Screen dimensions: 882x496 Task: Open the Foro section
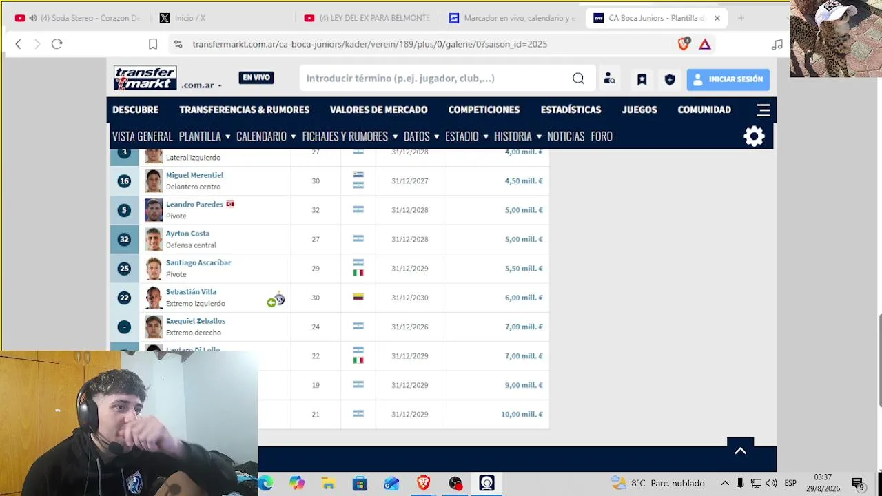(x=602, y=136)
